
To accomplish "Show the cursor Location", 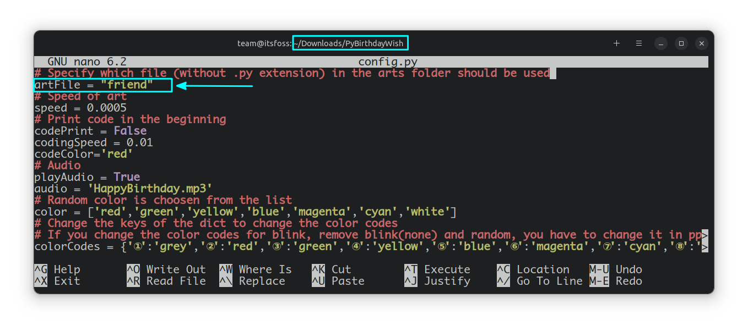I will coord(532,269).
